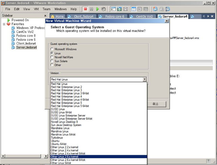Image resolution: width=217 pixels, height=165 pixels.
Task: Click the 취소 cancel button in the wizard
Action: pyautogui.click(x=155, y=104)
